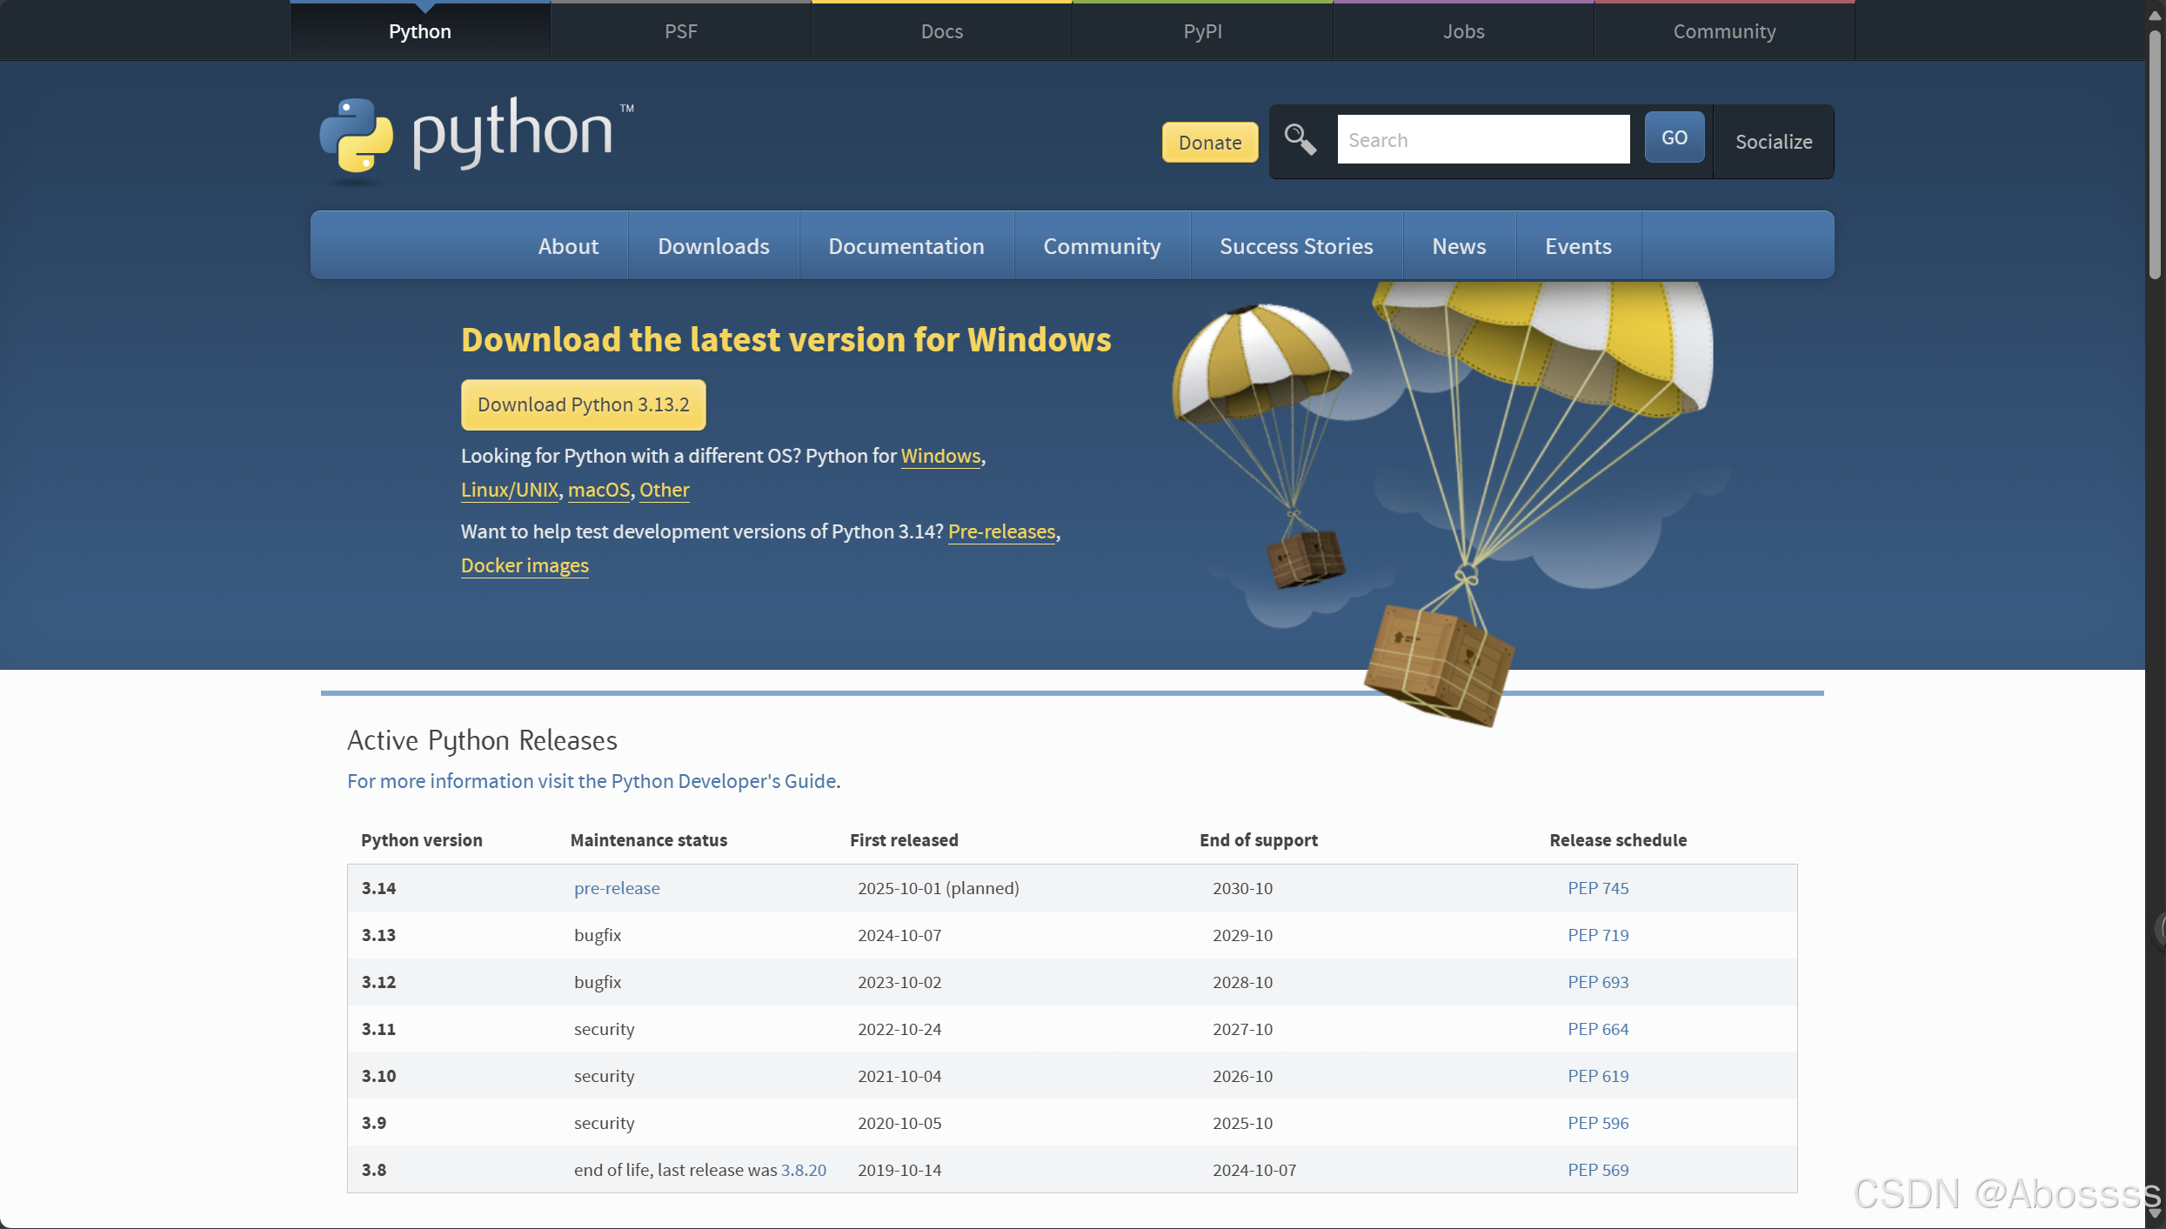The image size is (2166, 1229).
Task: Open the PEP 664 link
Action: (1598, 1029)
